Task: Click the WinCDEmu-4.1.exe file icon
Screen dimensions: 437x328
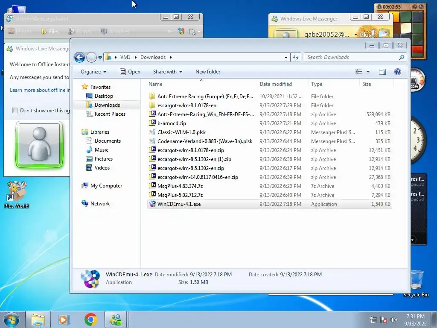Action: pos(152,204)
